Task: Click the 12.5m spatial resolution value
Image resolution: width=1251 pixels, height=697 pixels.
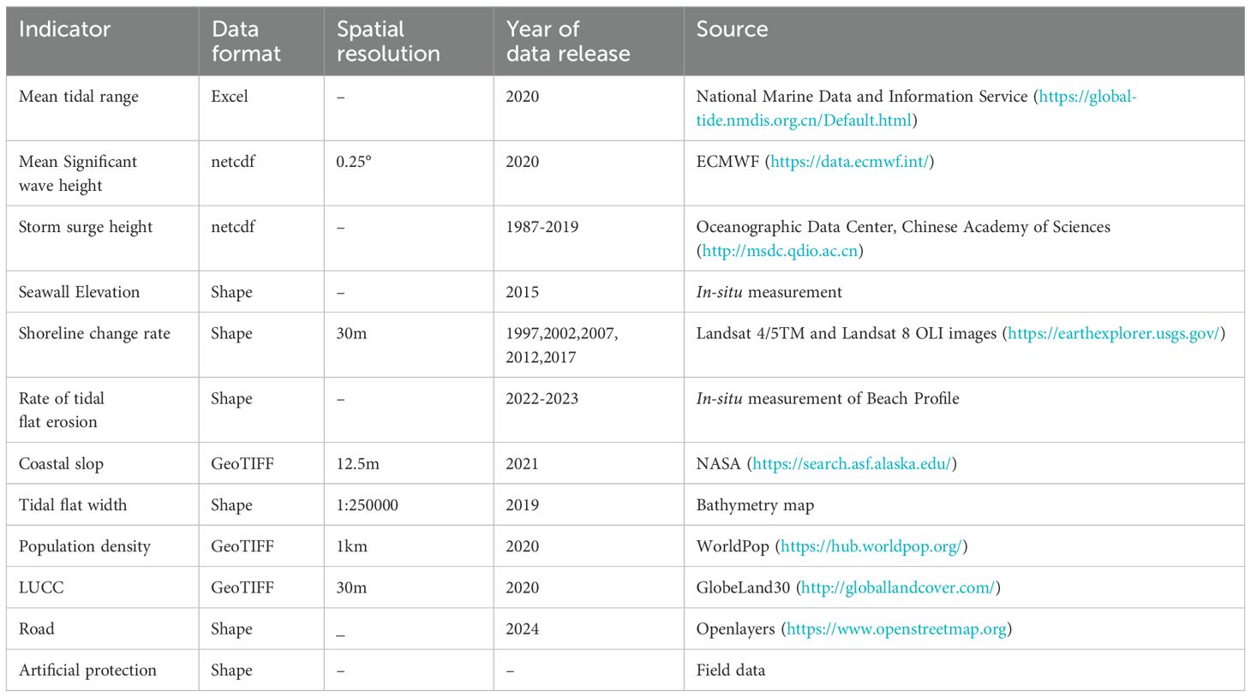Action: click(x=357, y=463)
